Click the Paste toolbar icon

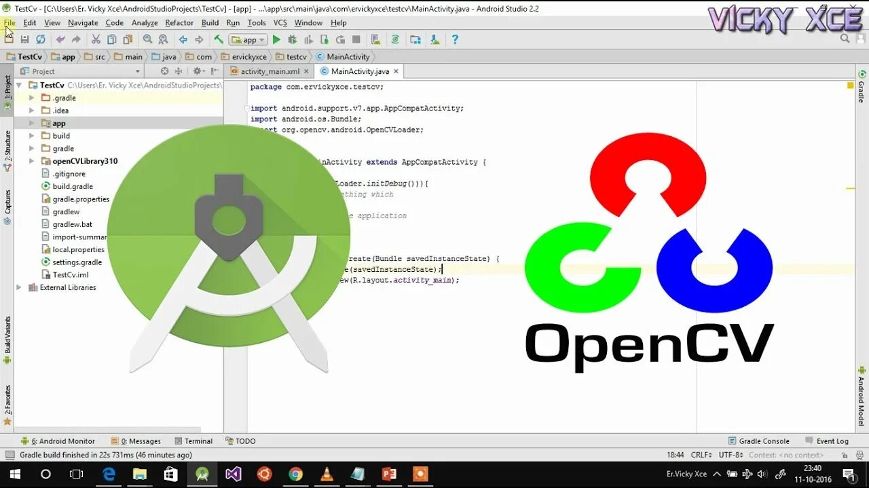(128, 40)
